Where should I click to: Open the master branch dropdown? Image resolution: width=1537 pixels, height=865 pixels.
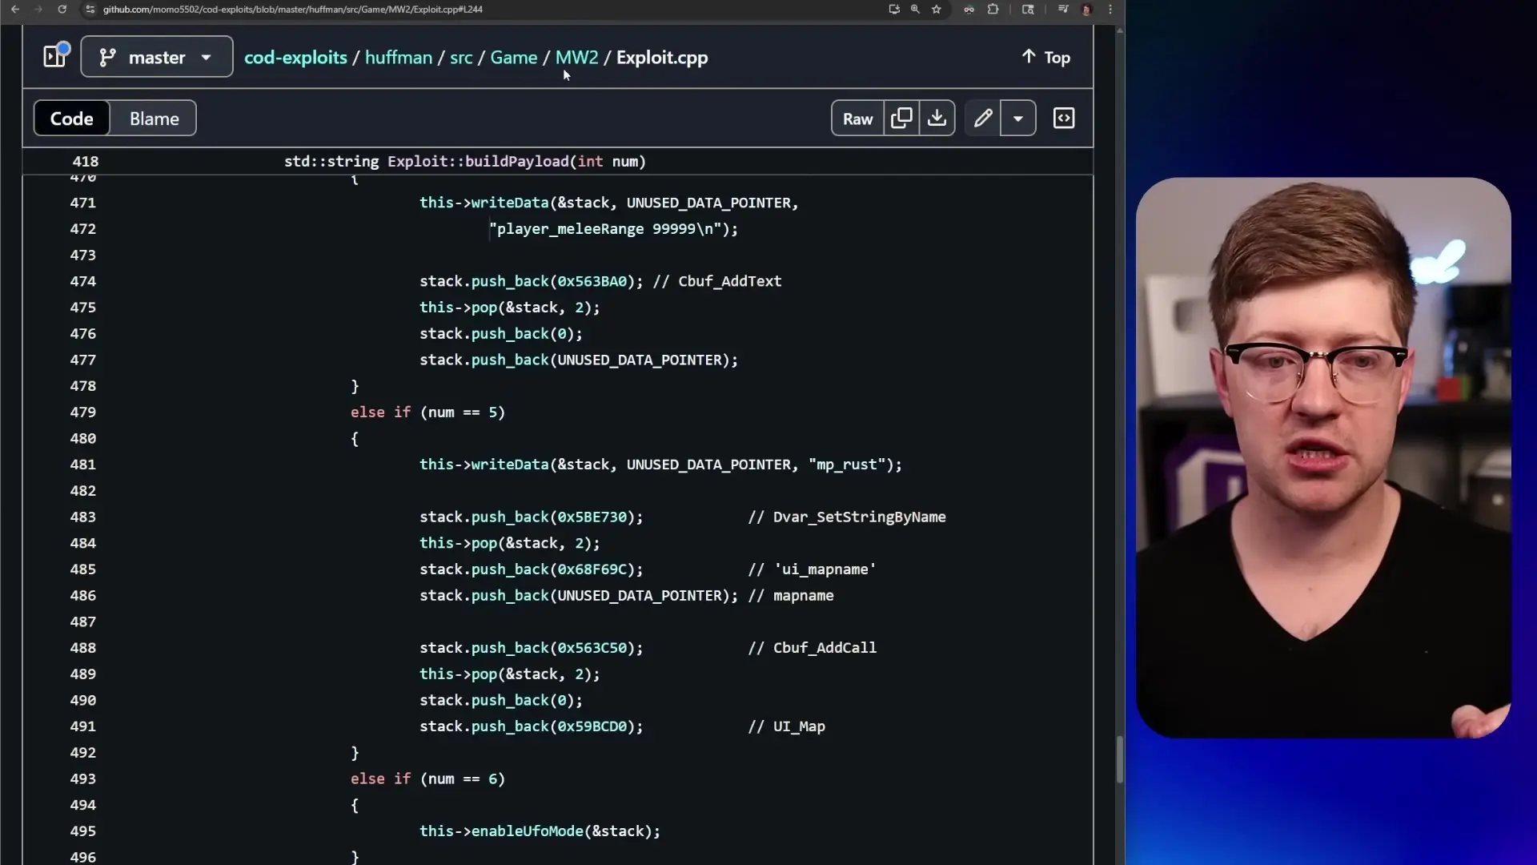[157, 57]
